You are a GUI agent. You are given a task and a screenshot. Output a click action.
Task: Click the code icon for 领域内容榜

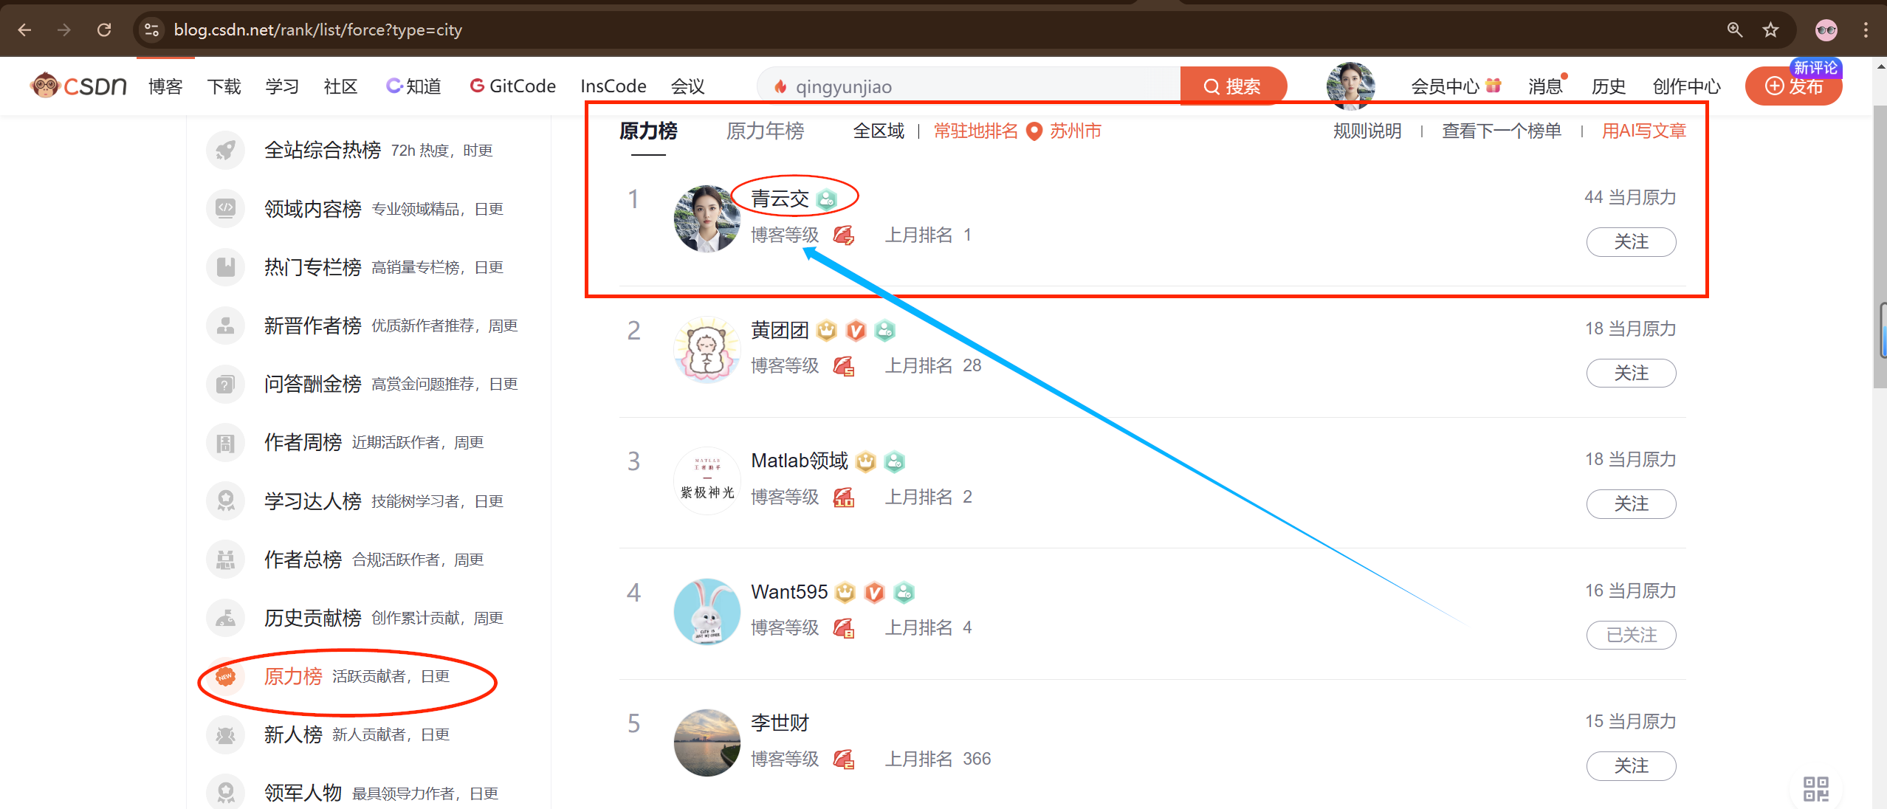(225, 208)
